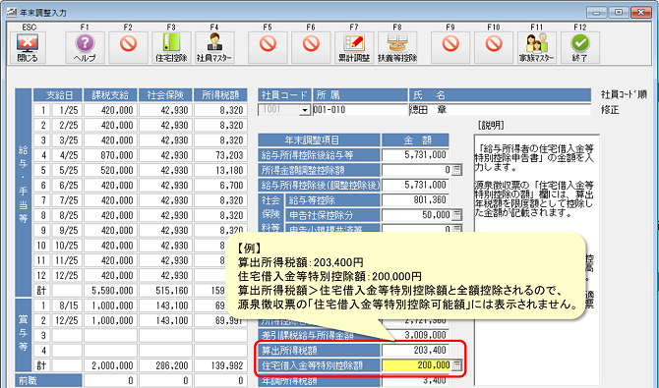Click the 算出所得税額 203,400 value
This screenshot has height=388, width=659.
[x=415, y=351]
